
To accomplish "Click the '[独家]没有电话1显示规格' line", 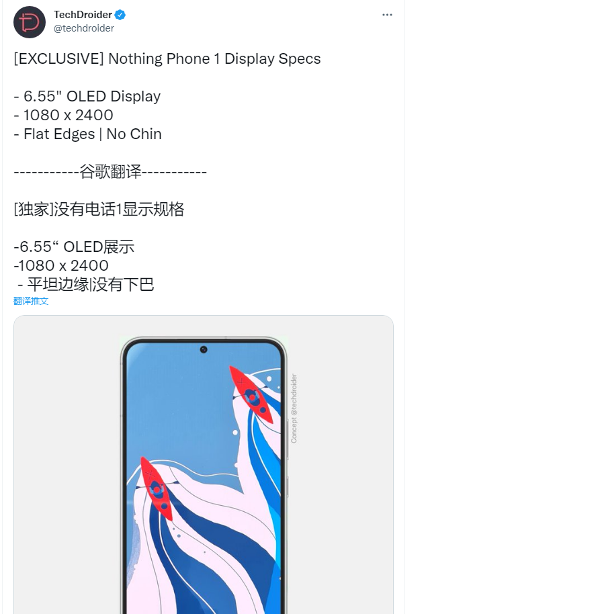I will (99, 209).
